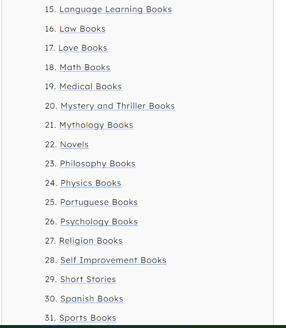Open the Novels link
The height and width of the screenshot is (328, 286).
pyautogui.click(x=74, y=144)
